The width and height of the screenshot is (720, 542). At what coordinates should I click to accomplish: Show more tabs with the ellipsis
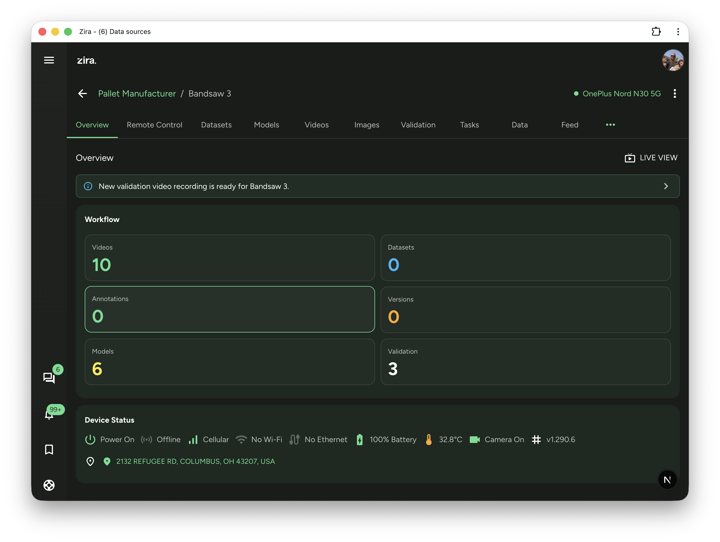(610, 125)
